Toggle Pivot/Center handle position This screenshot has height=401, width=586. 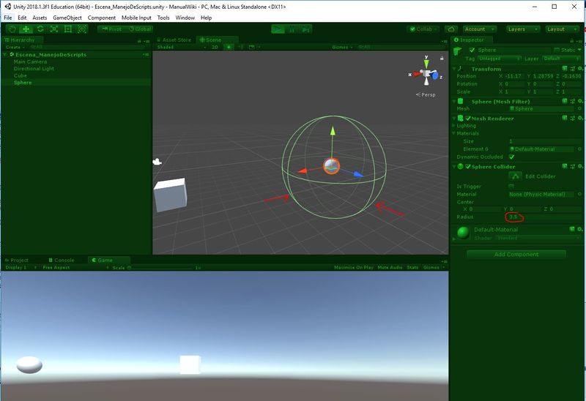111,29
